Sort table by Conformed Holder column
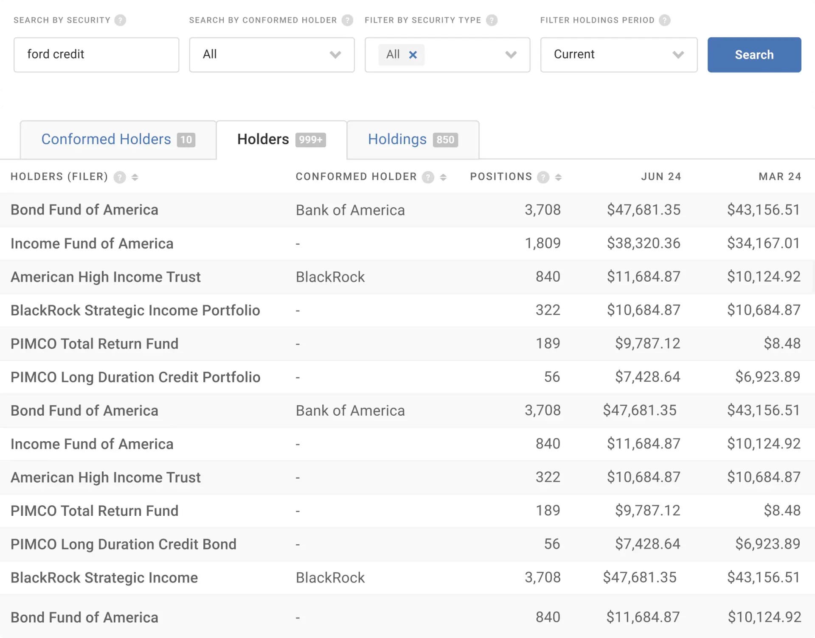This screenshot has width=815, height=638. tap(443, 177)
